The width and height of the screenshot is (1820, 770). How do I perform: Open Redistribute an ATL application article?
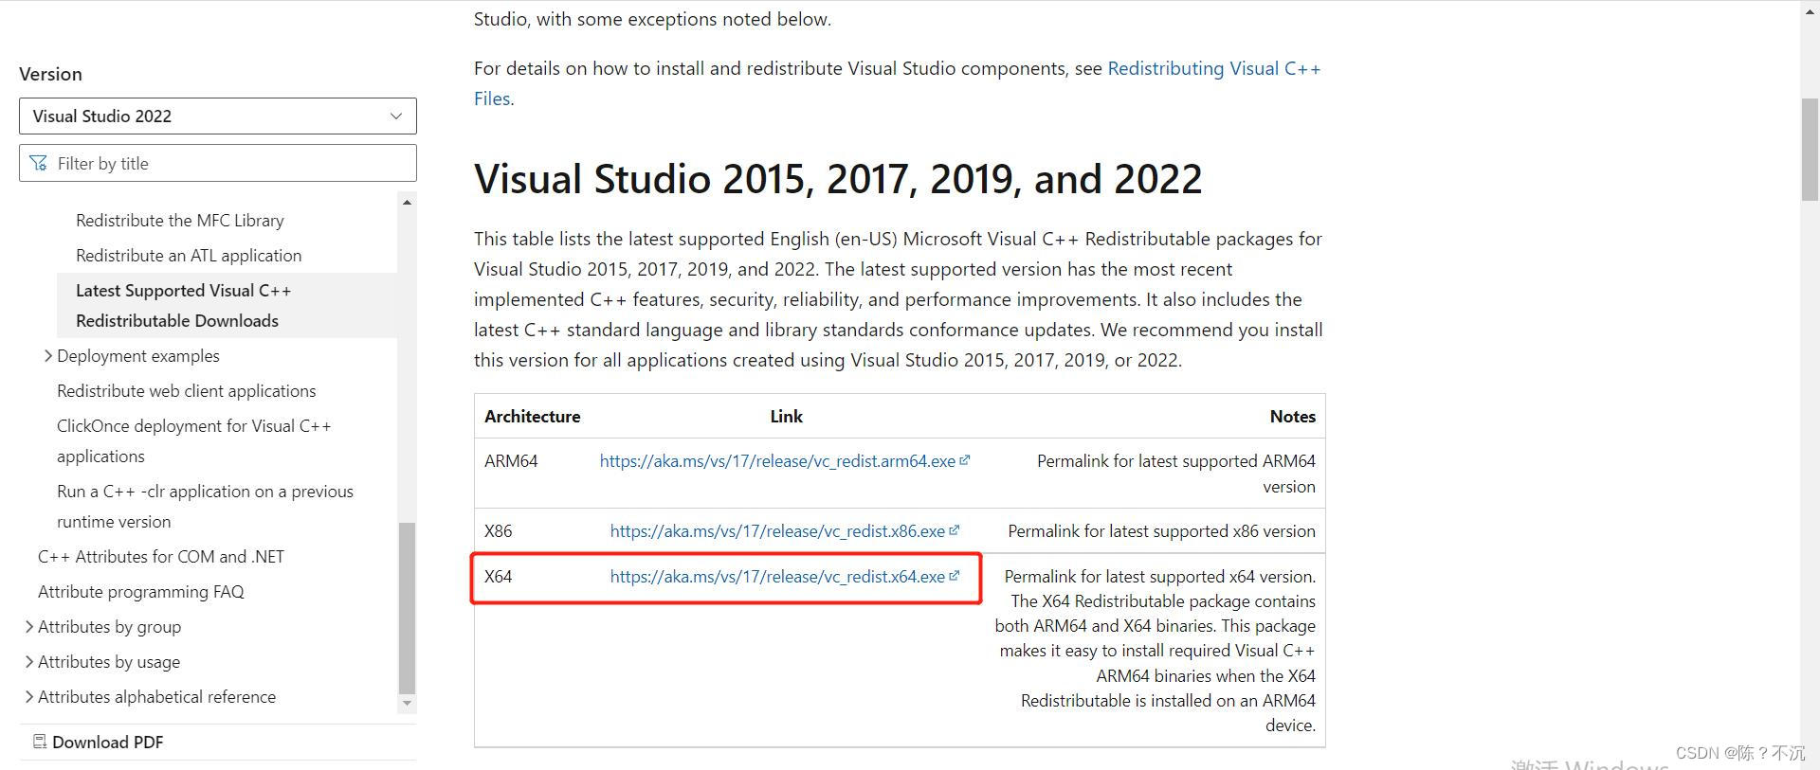click(189, 255)
